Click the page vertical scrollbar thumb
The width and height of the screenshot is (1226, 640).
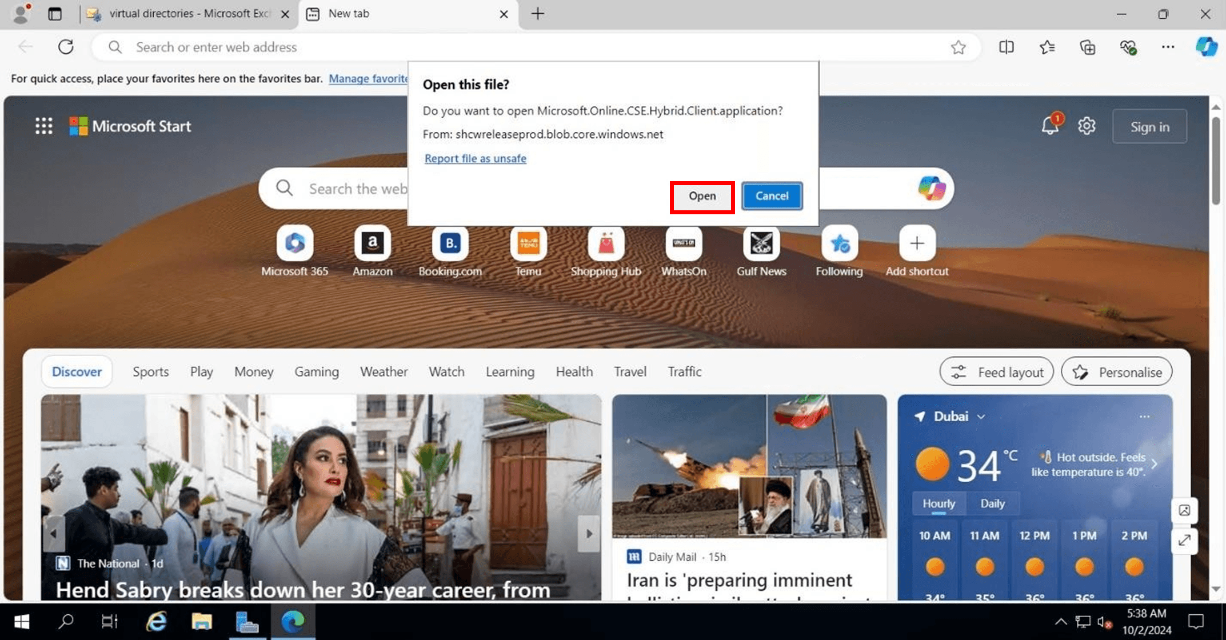click(1216, 160)
